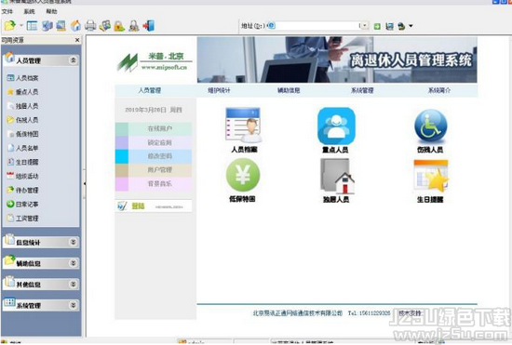Select 重点人员 star item in sidebar

(x=23, y=92)
